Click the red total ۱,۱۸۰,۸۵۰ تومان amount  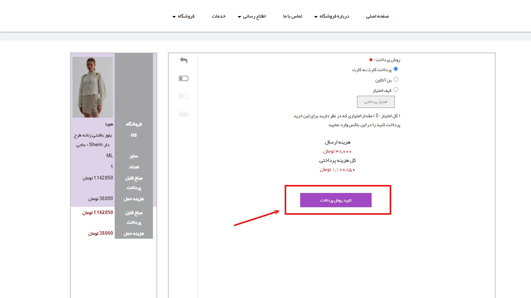coord(337,170)
